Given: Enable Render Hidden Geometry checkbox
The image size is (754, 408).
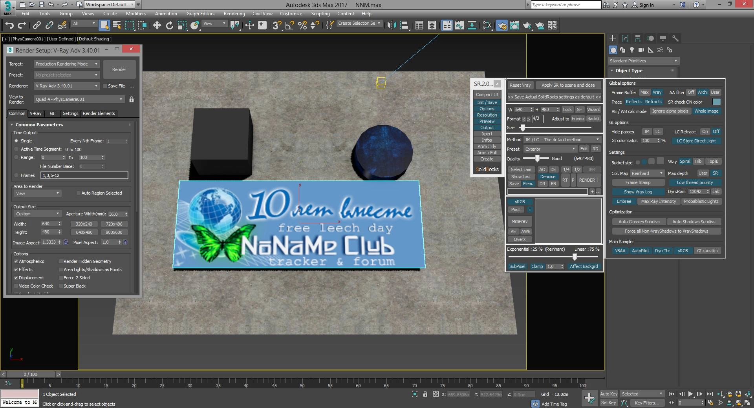Looking at the screenshot, I should click(x=61, y=261).
